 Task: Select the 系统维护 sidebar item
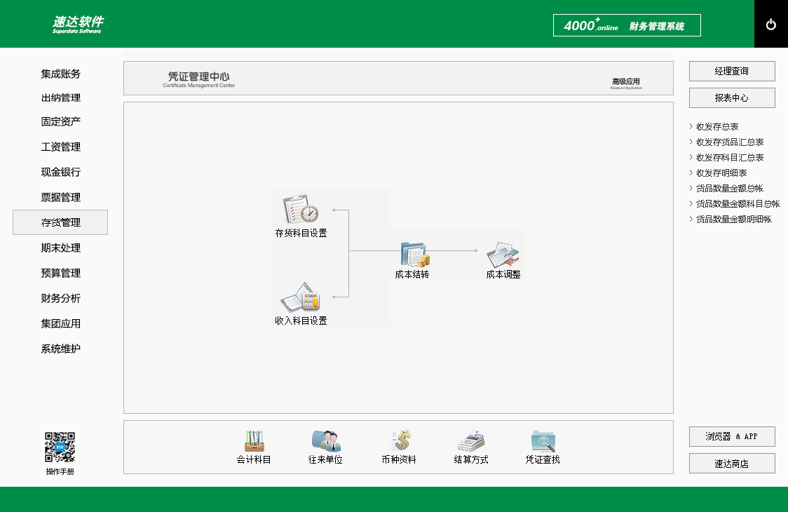point(60,349)
